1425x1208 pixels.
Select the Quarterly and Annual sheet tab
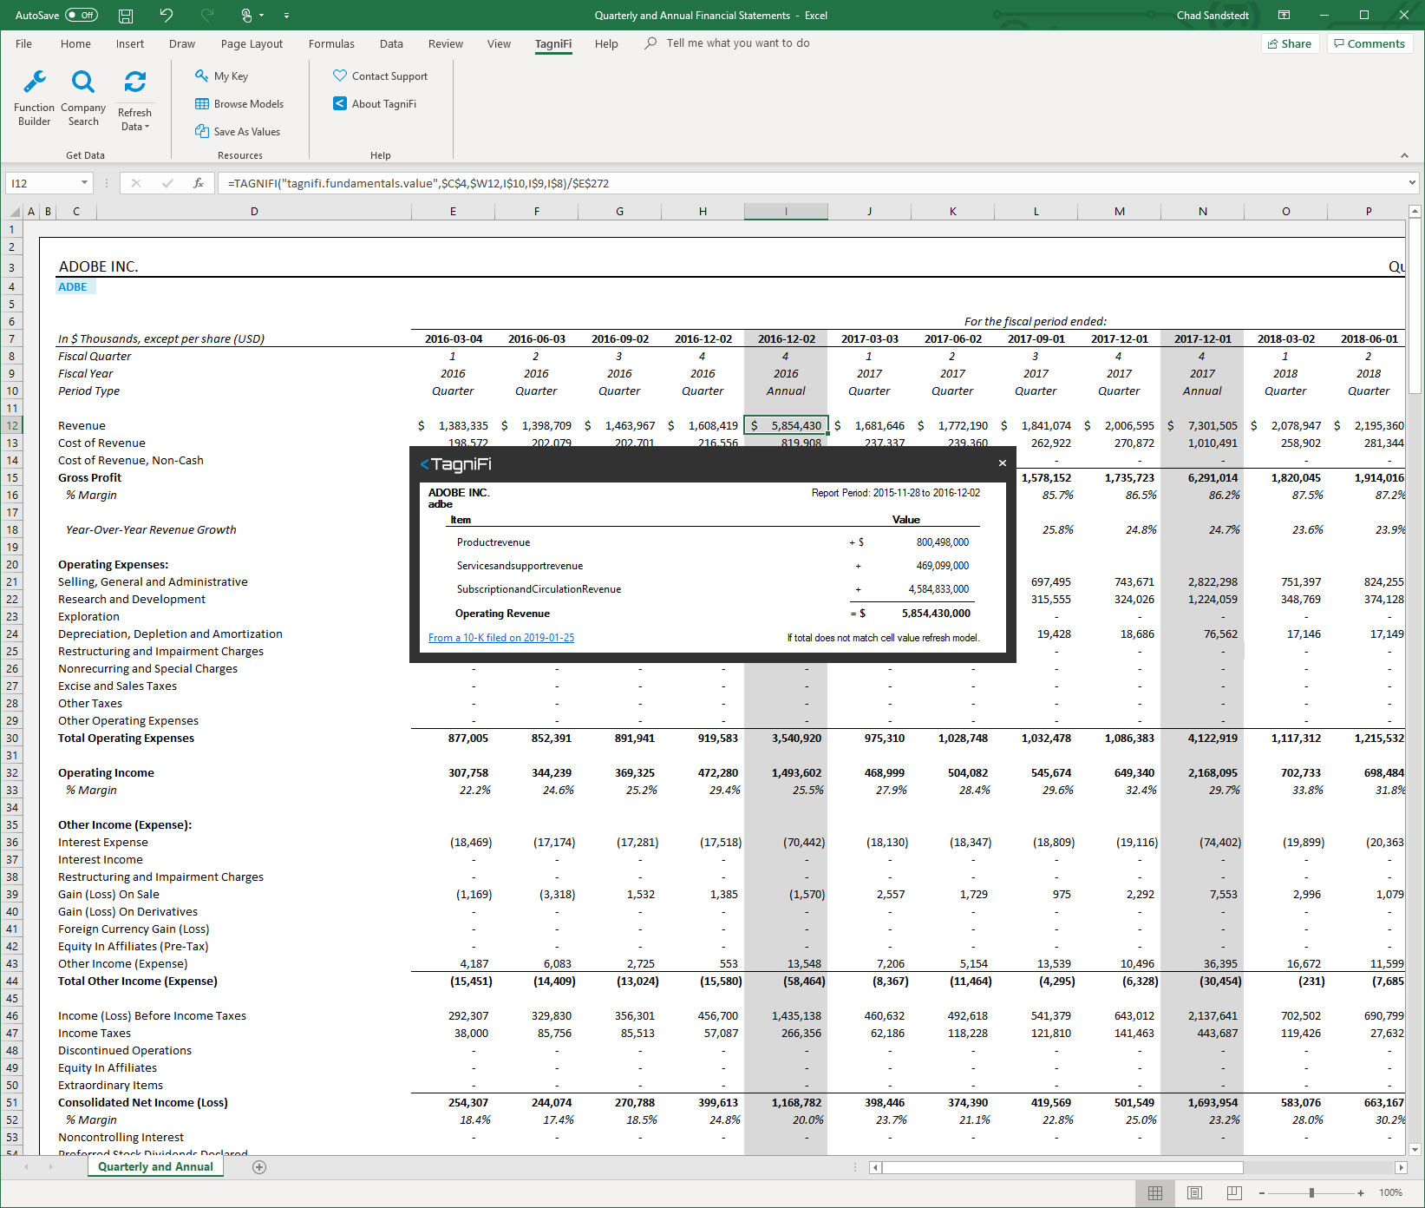click(155, 1167)
